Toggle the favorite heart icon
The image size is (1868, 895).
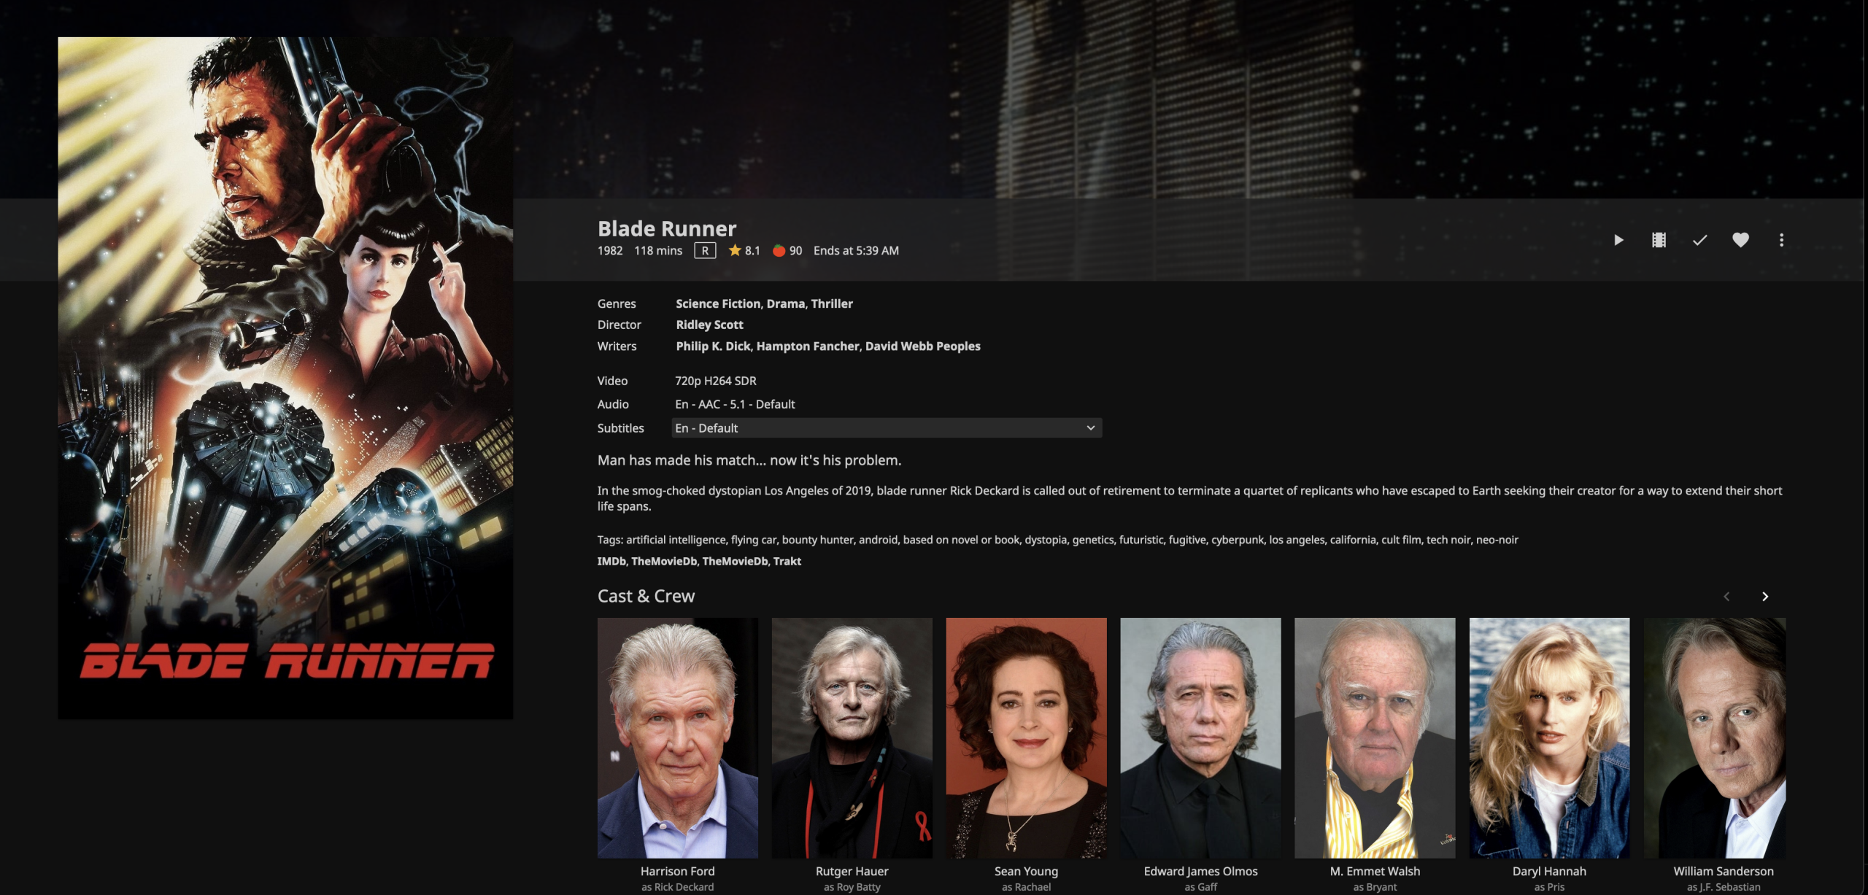[x=1740, y=240]
